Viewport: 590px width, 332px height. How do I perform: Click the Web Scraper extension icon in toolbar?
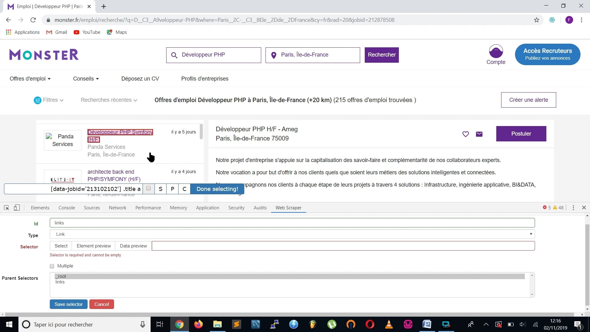(552, 20)
